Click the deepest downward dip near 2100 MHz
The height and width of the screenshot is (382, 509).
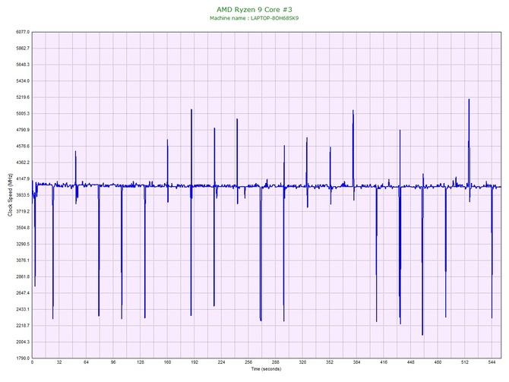pos(422,261)
